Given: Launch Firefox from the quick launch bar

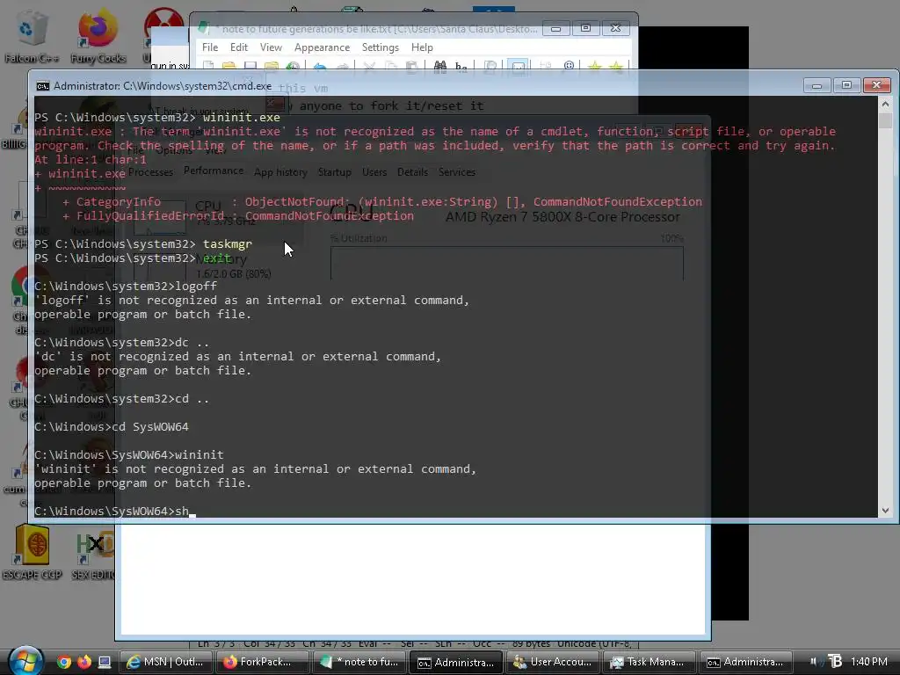Looking at the screenshot, I should pyautogui.click(x=84, y=662).
